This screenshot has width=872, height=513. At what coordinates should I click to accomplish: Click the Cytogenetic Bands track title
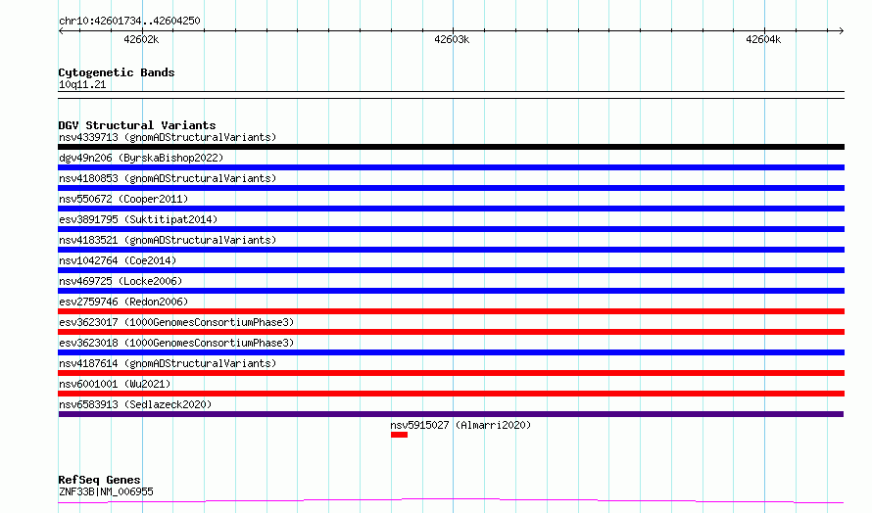[x=117, y=72]
